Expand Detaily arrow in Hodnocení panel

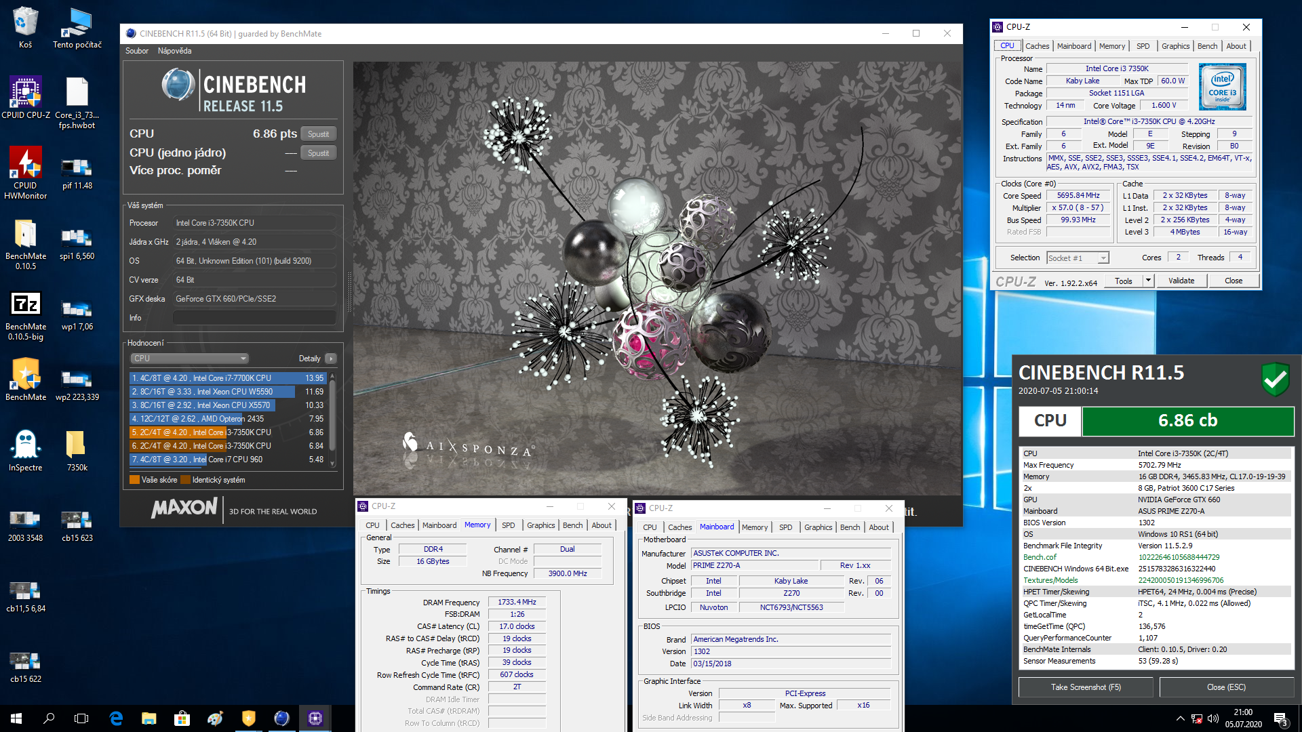tap(330, 359)
